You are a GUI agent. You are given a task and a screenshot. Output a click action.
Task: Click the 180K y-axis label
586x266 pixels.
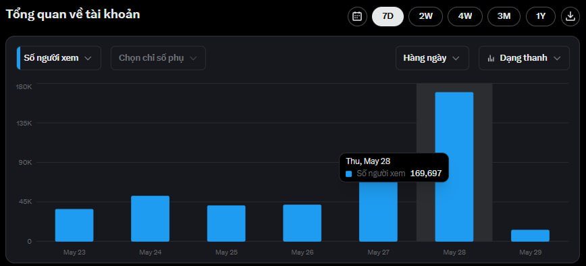click(24, 86)
